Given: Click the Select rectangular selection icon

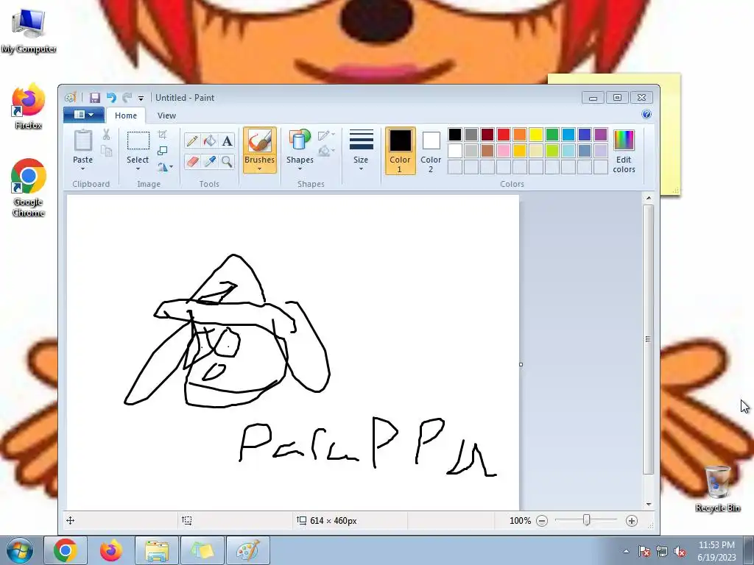Looking at the screenshot, I should (x=138, y=141).
